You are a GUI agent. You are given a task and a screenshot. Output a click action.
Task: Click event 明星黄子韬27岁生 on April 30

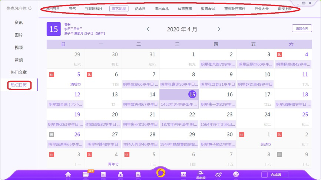(x=218, y=145)
